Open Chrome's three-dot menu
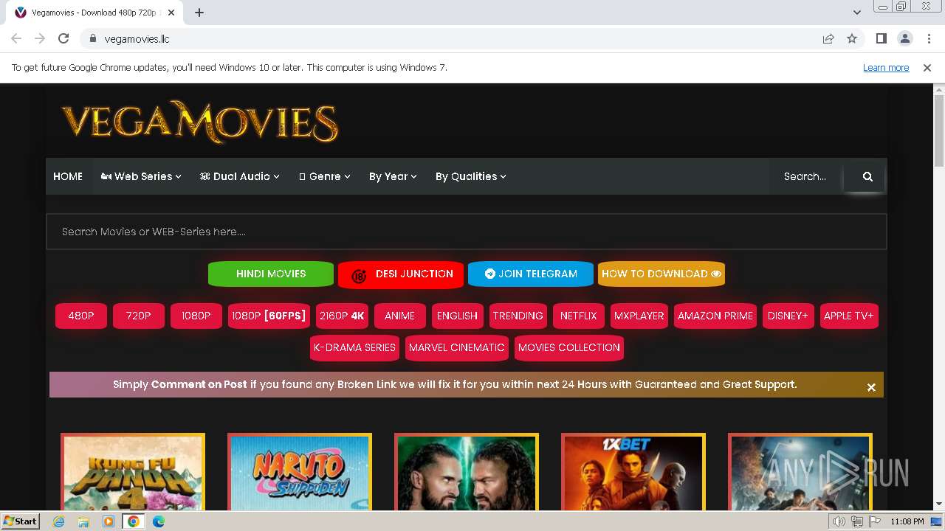Viewport: 945px width, 531px height. pyautogui.click(x=928, y=38)
